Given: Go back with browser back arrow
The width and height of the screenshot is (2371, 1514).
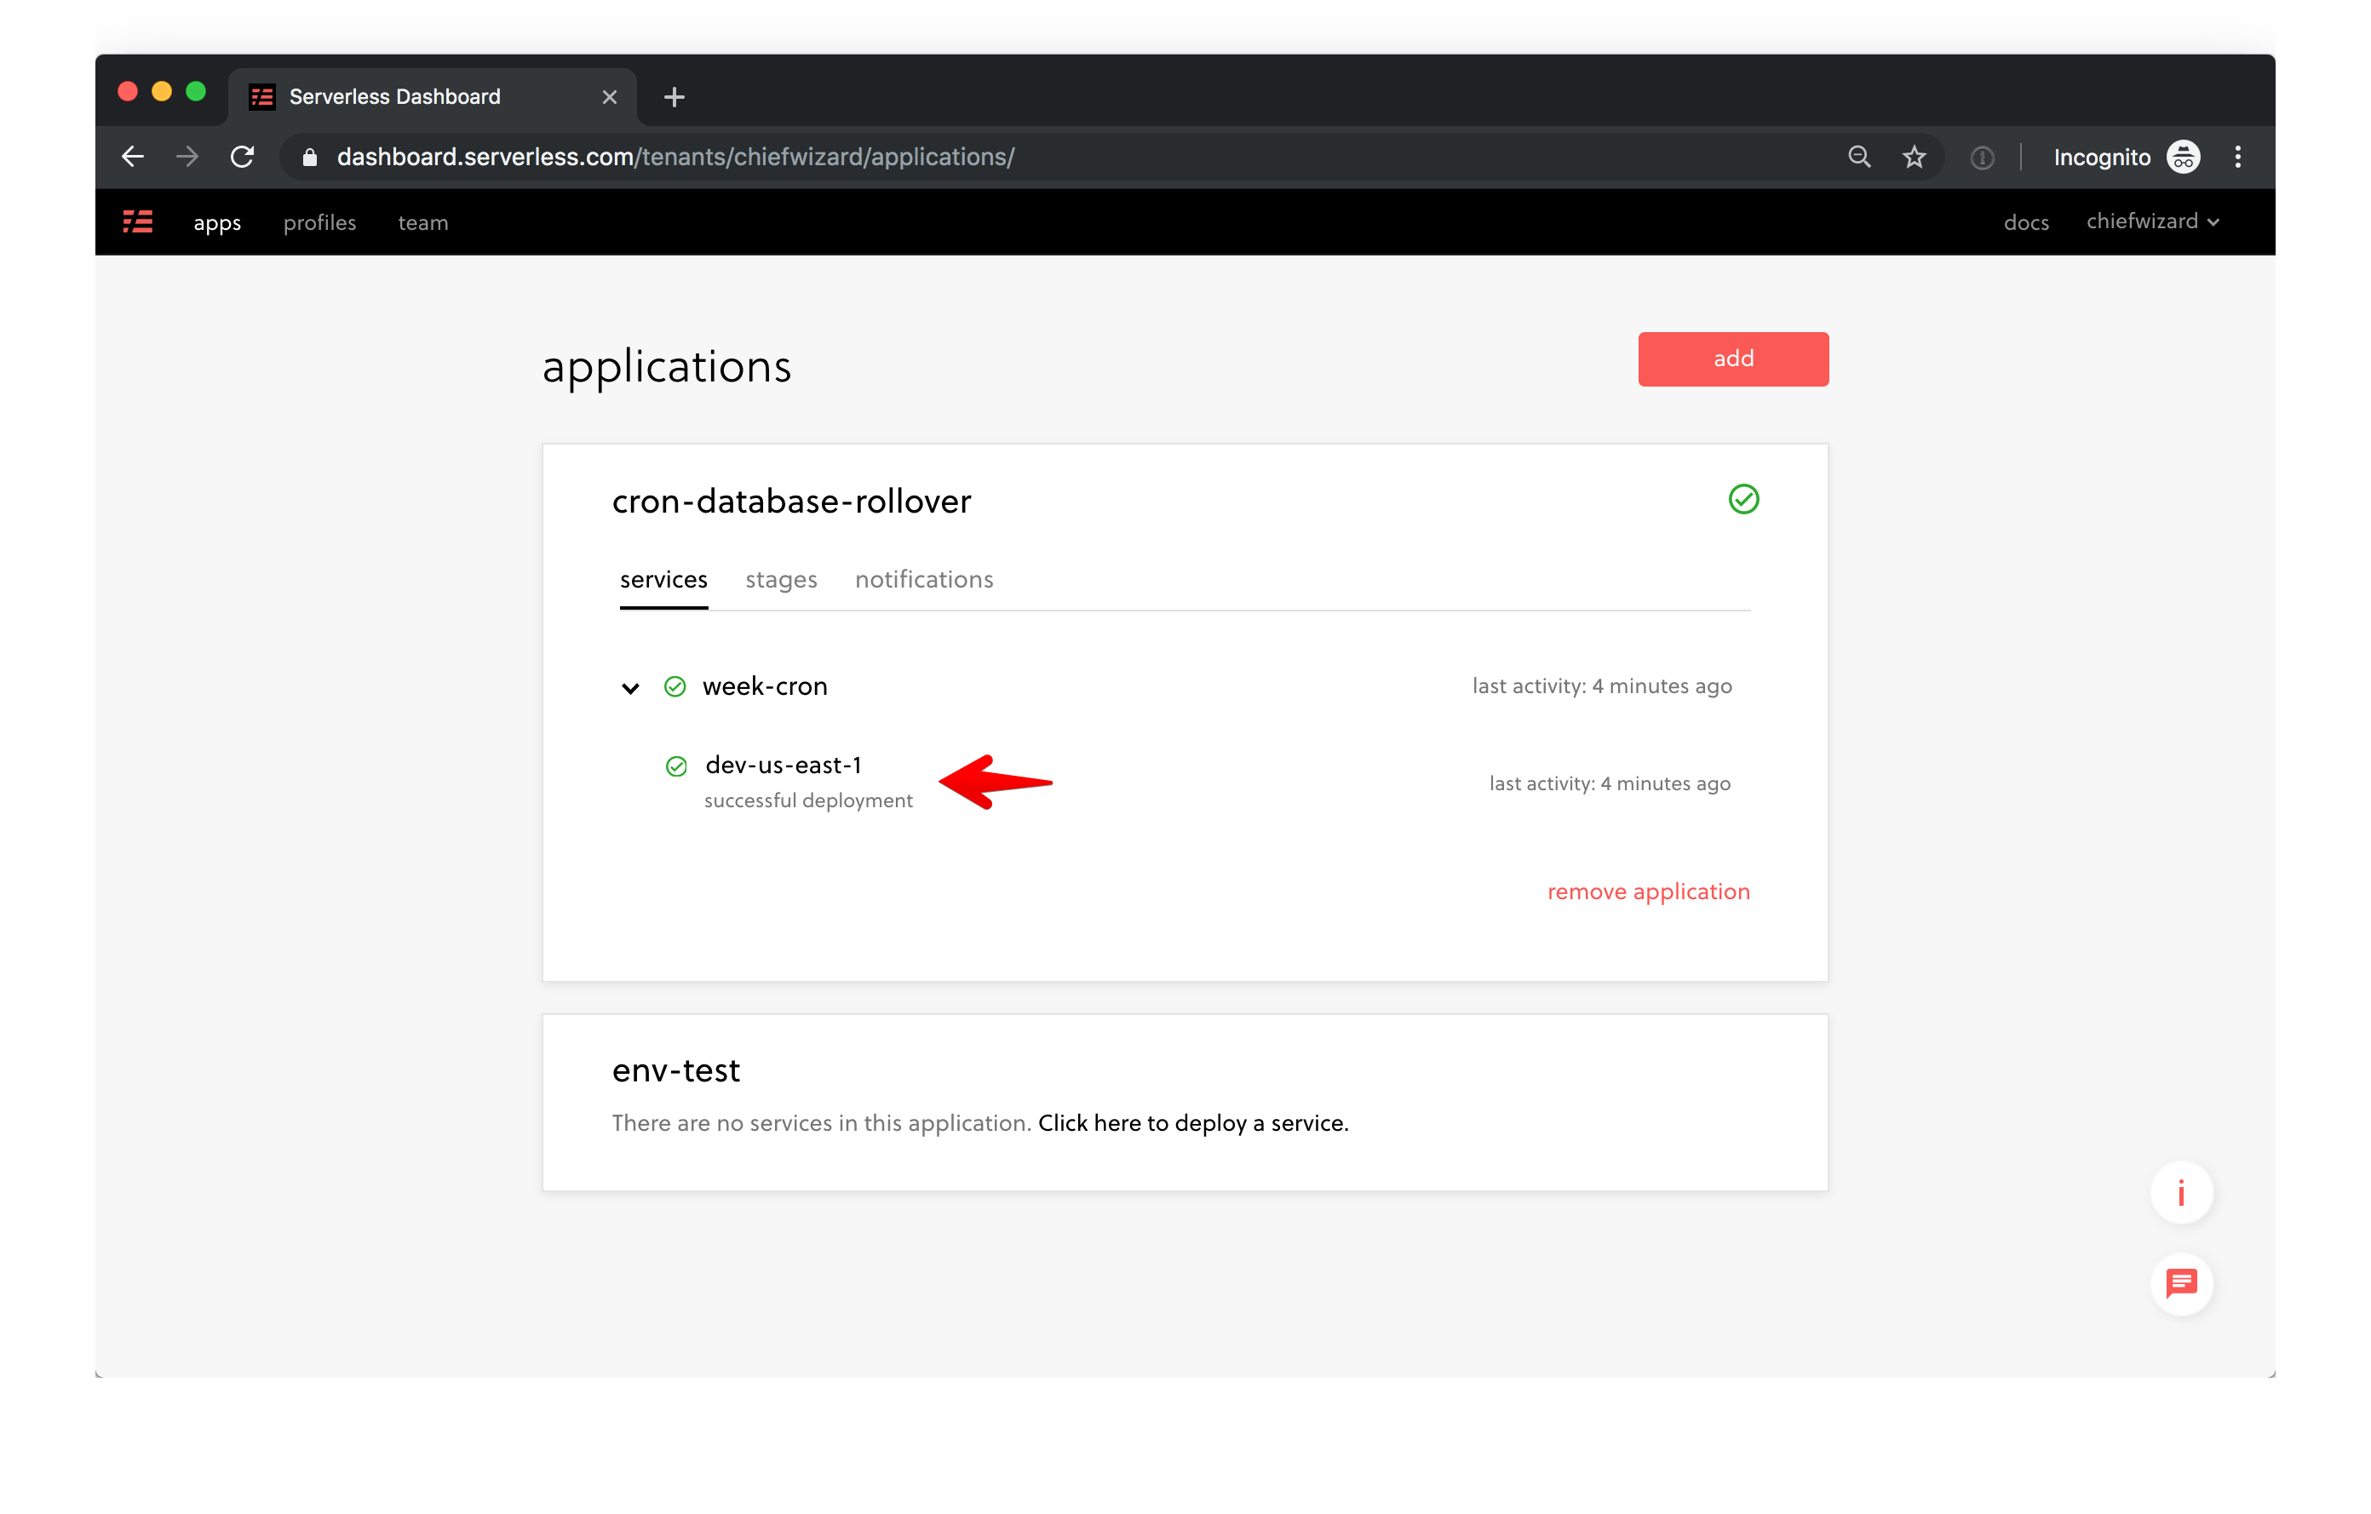Looking at the screenshot, I should (133, 158).
